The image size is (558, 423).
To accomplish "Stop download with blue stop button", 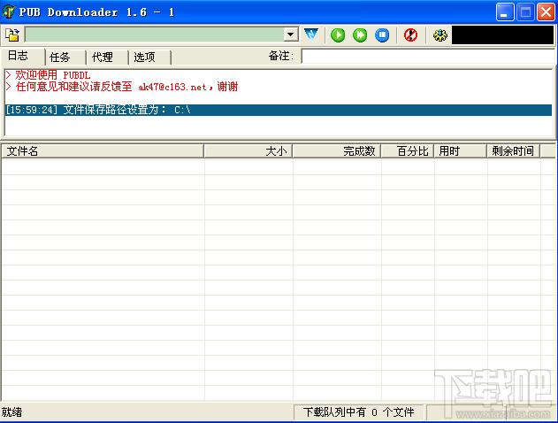I will 382,35.
